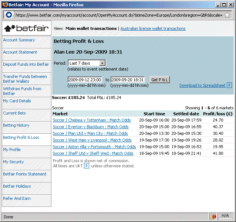Click profit value 19.95
The image size is (236, 222).
[218, 147]
